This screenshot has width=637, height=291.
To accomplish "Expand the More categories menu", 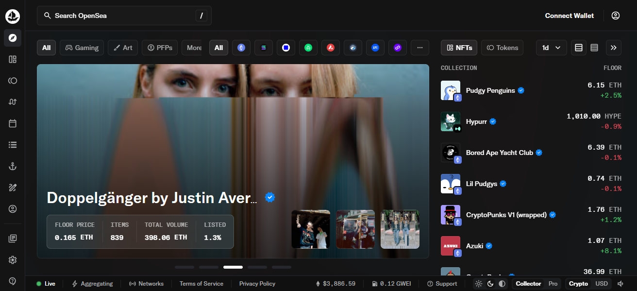I will tap(194, 48).
